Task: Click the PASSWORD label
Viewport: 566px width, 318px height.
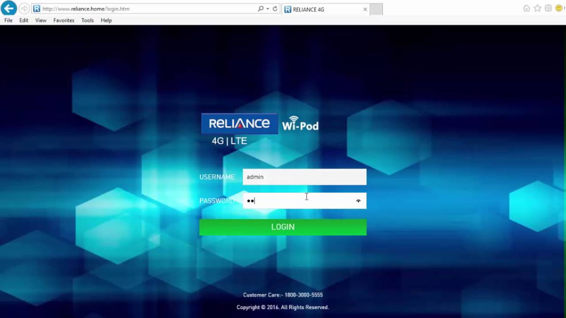Action: click(x=217, y=201)
